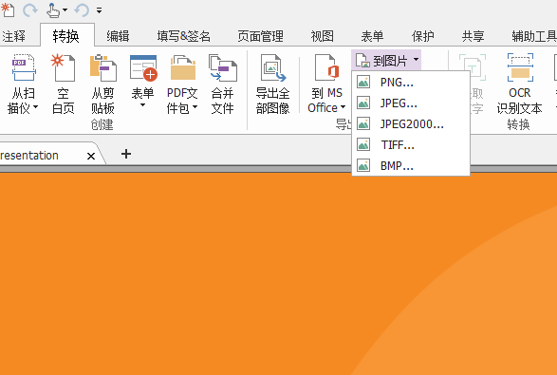
Task: Click new document icon in quick access
Action: 7,9
